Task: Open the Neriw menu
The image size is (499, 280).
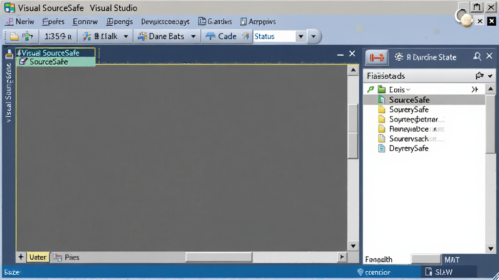Action: coord(19,21)
